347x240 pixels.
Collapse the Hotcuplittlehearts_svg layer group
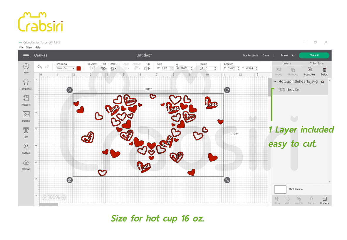pyautogui.click(x=275, y=82)
